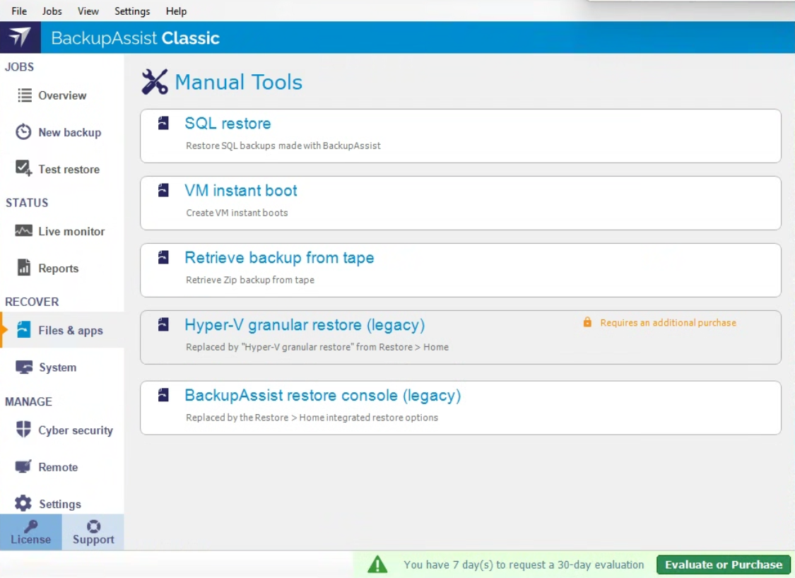Viewport: 795px width, 578px height.
Task: Open the Jobs menu
Action: click(x=52, y=11)
